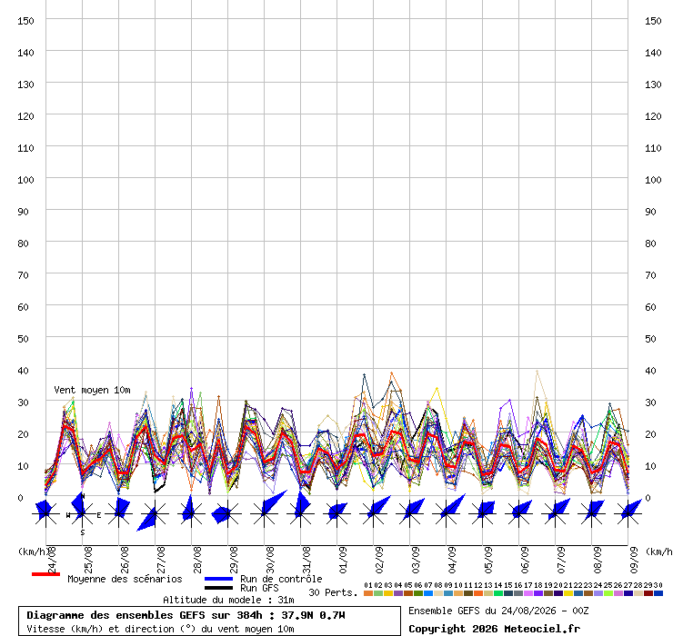Click the wind direction rose for 05/09
The width and height of the screenshot is (673, 636).
pyautogui.click(x=482, y=513)
